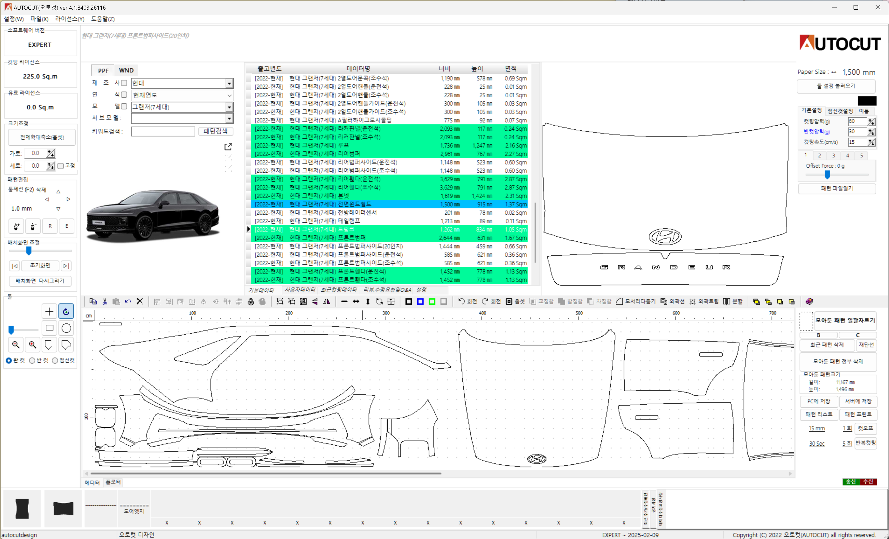The height and width of the screenshot is (539, 889).
Task: Select the crosshair plus tool
Action: click(49, 311)
